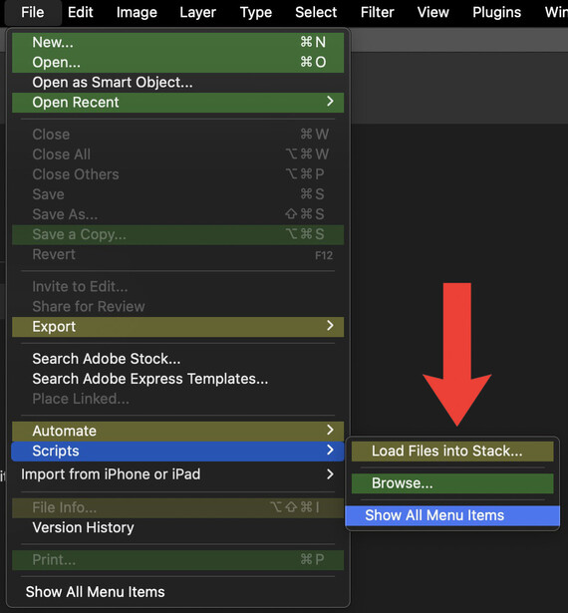Click the Close All menu entry
Image resolution: width=568 pixels, height=613 pixels.
point(177,154)
